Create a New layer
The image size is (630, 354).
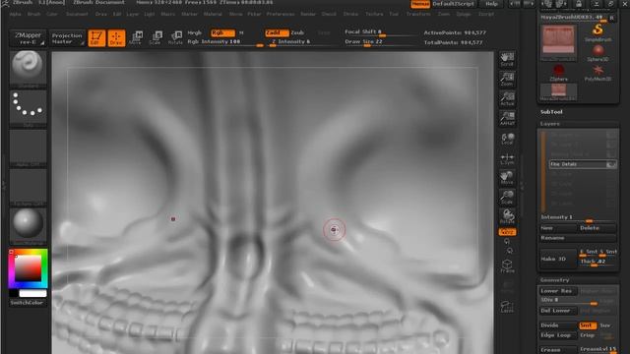pos(558,228)
